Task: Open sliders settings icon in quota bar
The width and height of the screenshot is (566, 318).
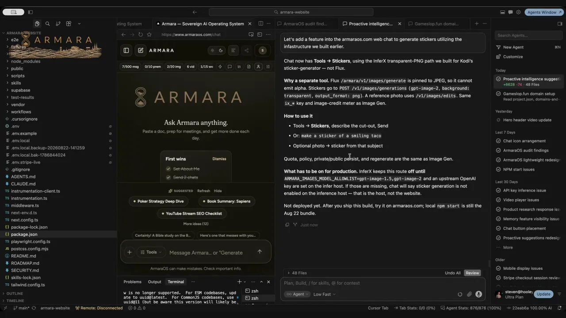Action: 268,67
